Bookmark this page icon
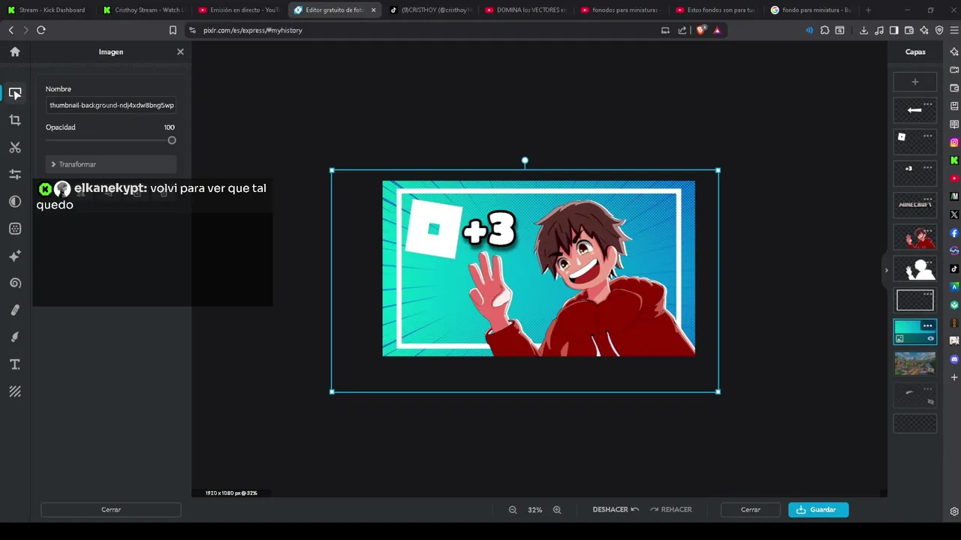 point(173,30)
